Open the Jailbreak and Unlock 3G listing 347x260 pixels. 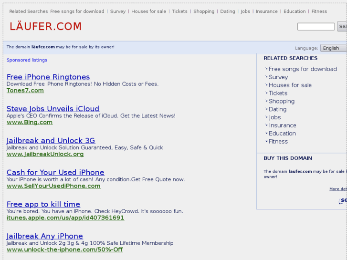click(x=51, y=141)
